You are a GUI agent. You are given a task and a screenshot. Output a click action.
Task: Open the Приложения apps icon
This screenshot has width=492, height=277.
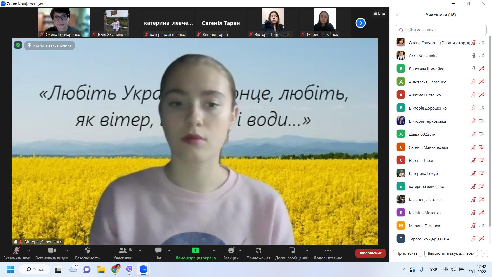[258, 251]
